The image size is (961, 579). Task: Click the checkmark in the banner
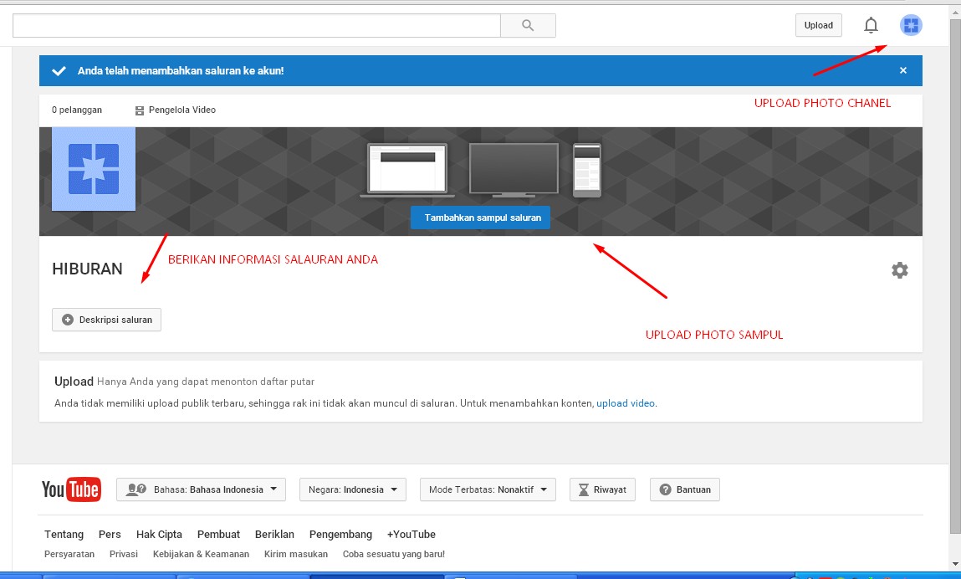click(59, 70)
